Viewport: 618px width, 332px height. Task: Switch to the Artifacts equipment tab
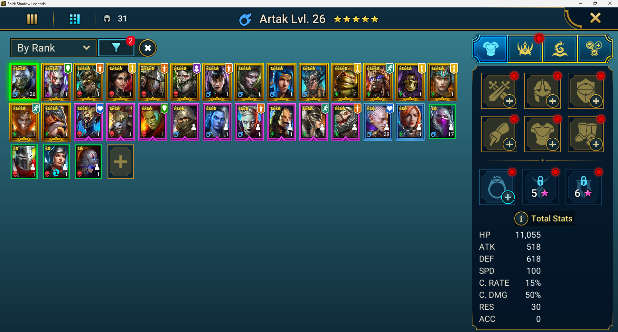click(490, 49)
